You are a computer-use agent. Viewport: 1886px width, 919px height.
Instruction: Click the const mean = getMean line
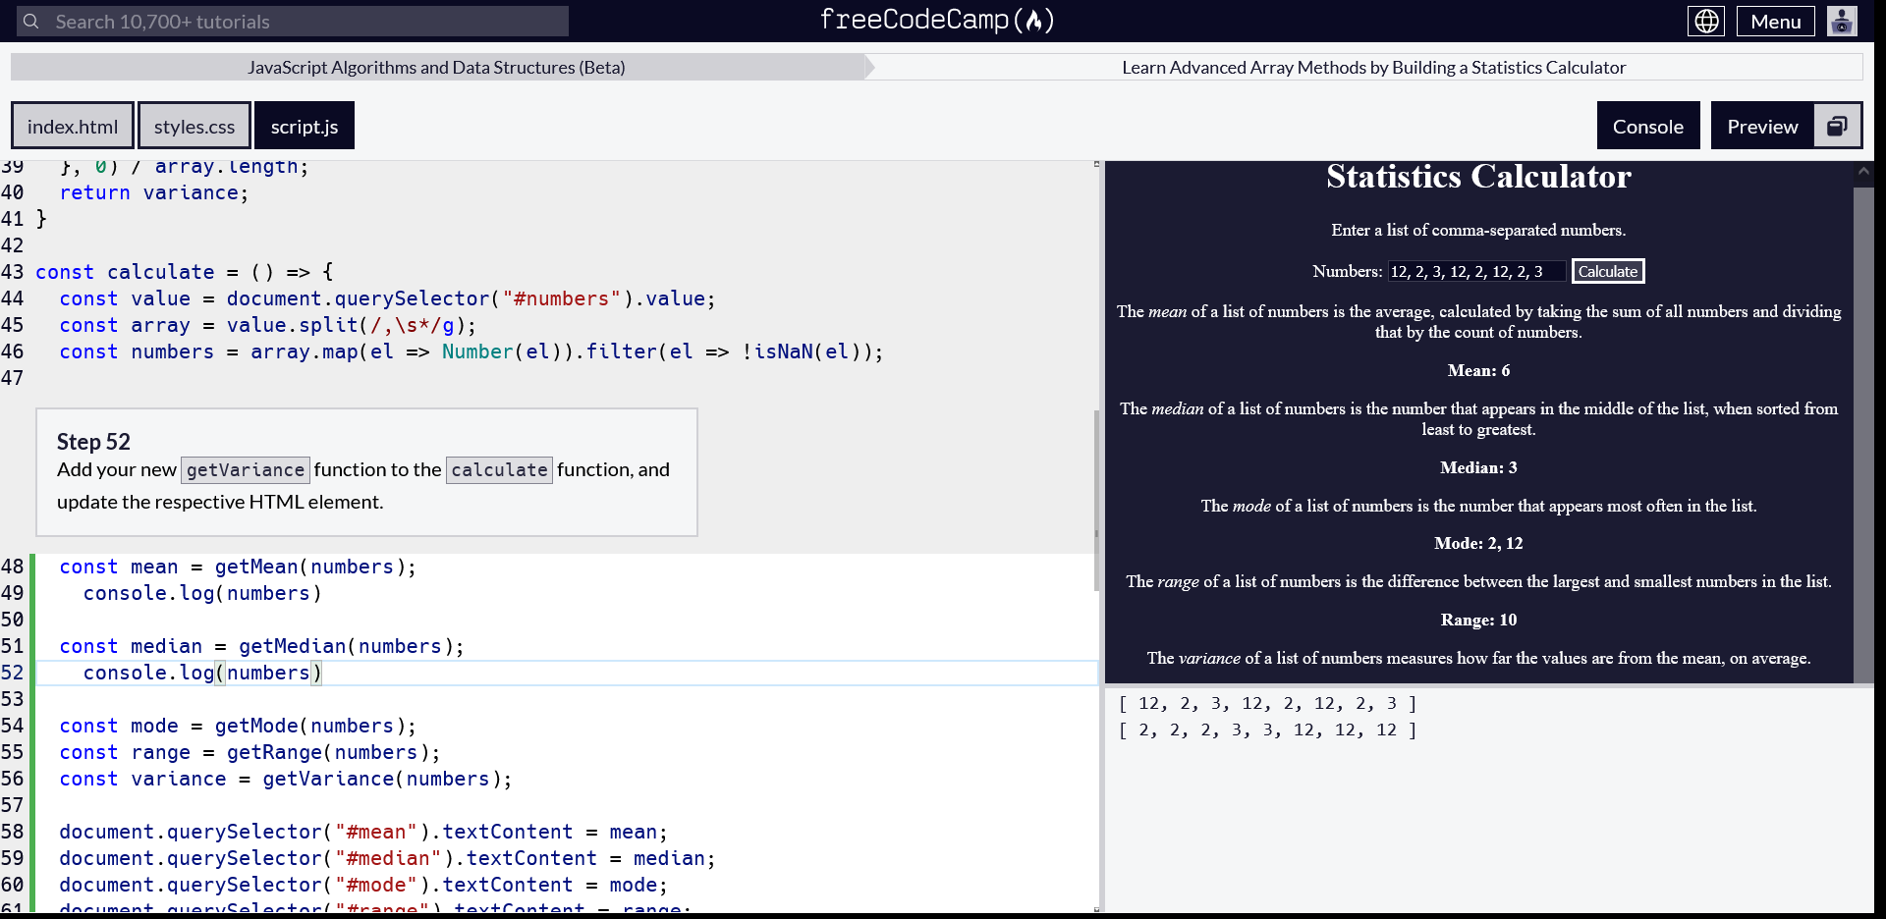[238, 567]
